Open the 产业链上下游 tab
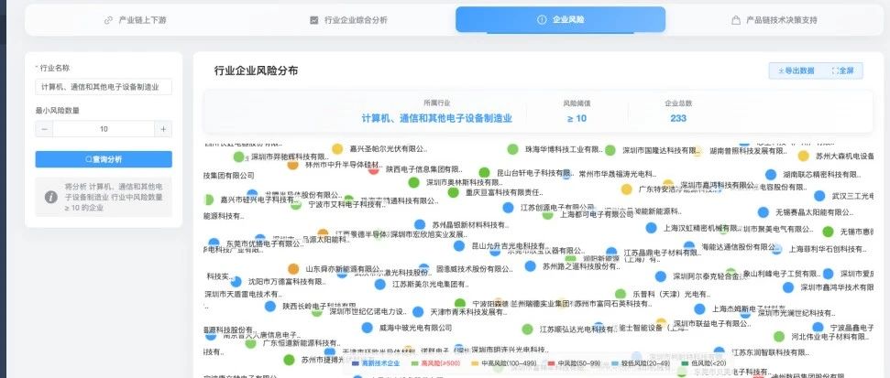890x378 pixels. [135, 20]
